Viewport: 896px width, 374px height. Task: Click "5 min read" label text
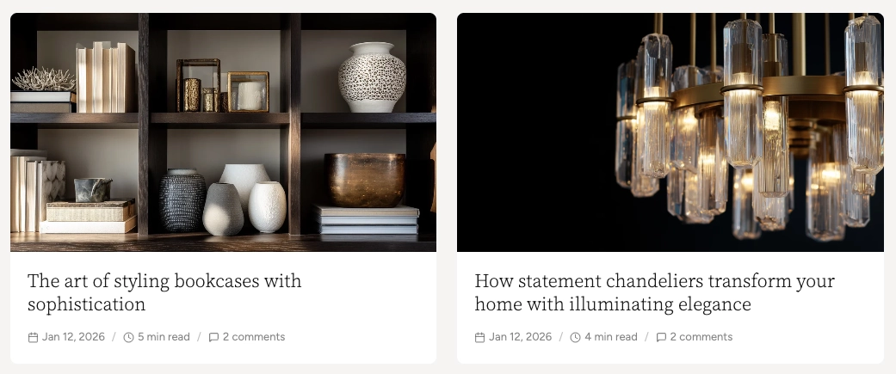pos(164,337)
